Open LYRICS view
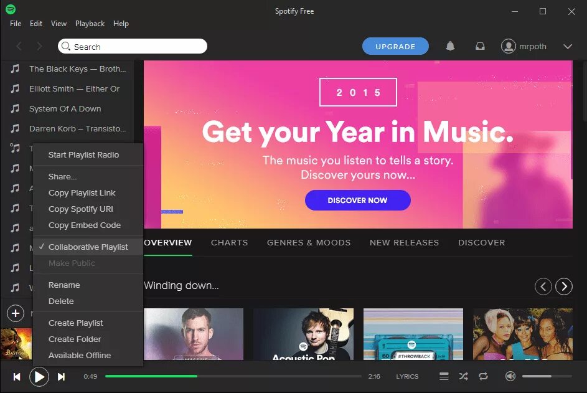 [407, 377]
